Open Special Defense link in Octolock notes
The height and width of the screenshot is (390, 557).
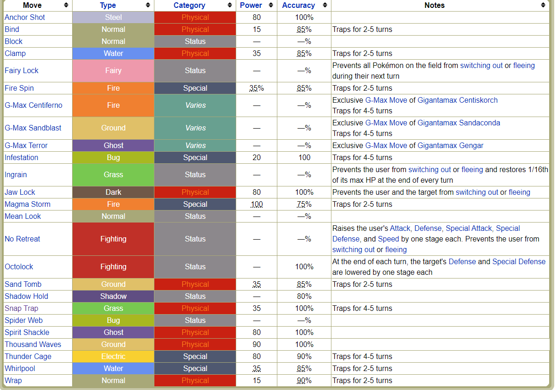[x=519, y=261]
